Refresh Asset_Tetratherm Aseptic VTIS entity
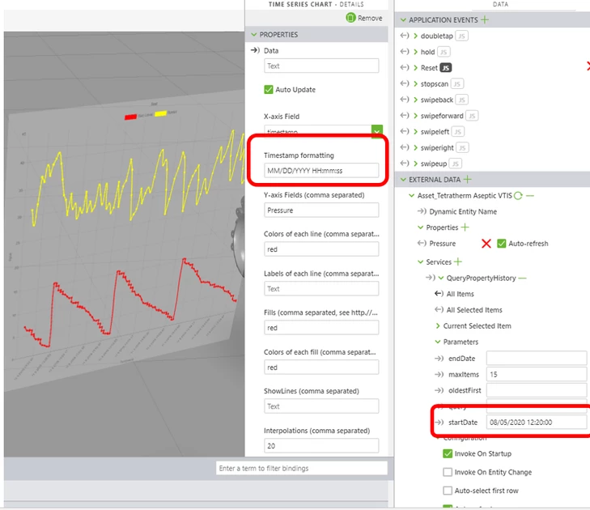590x510 pixels. 518,195
